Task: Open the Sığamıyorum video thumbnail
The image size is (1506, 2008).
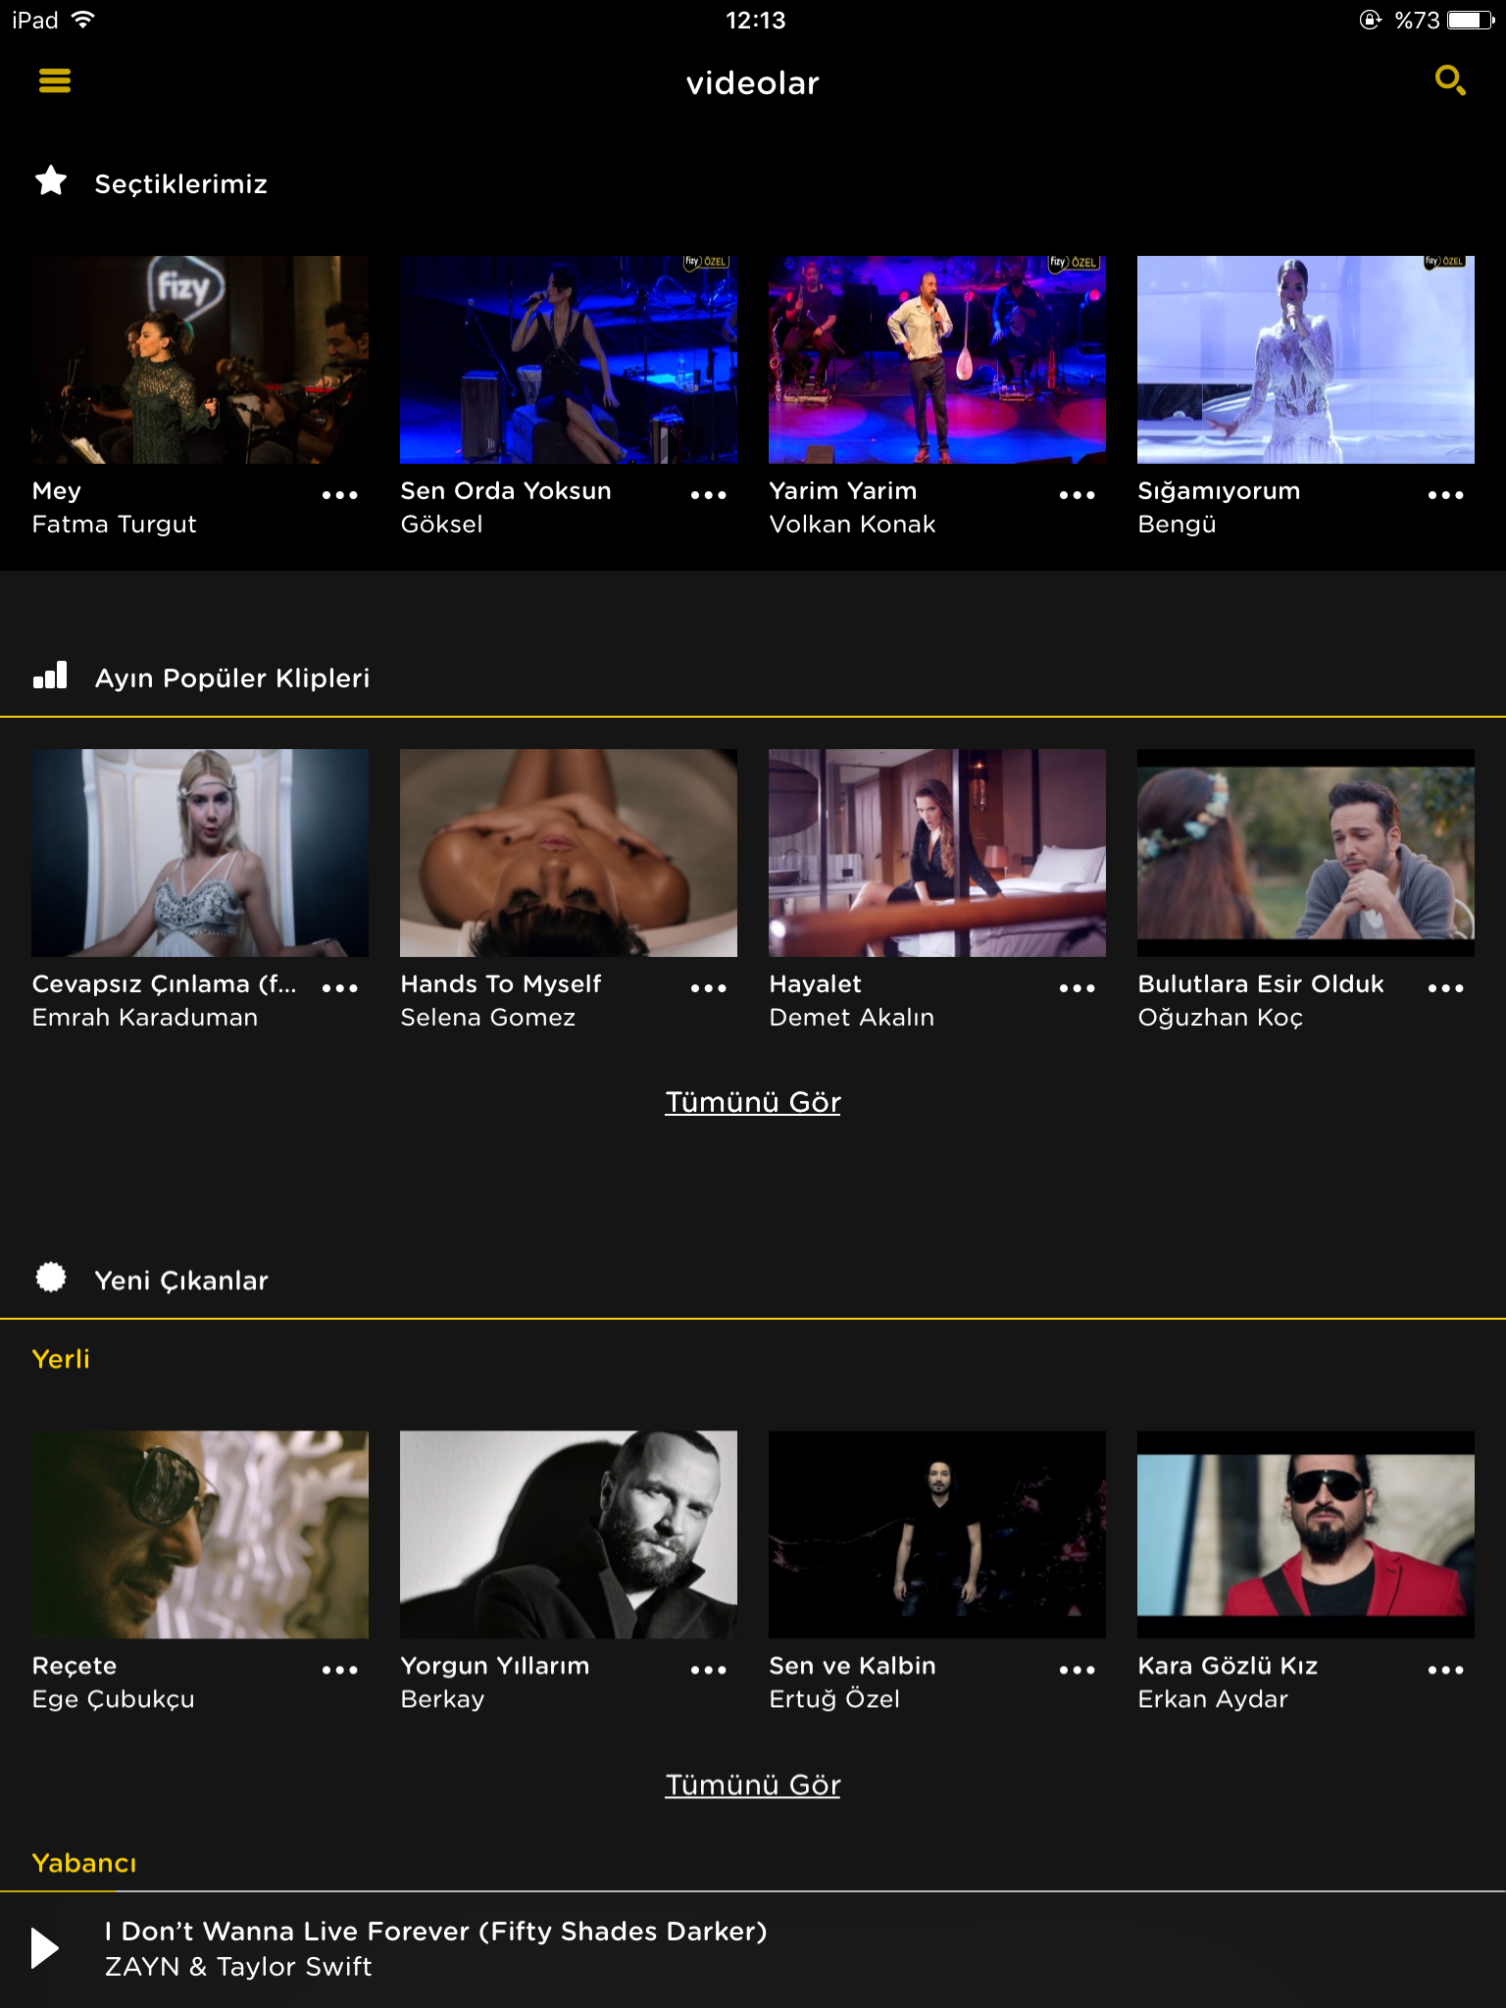Action: [x=1306, y=360]
